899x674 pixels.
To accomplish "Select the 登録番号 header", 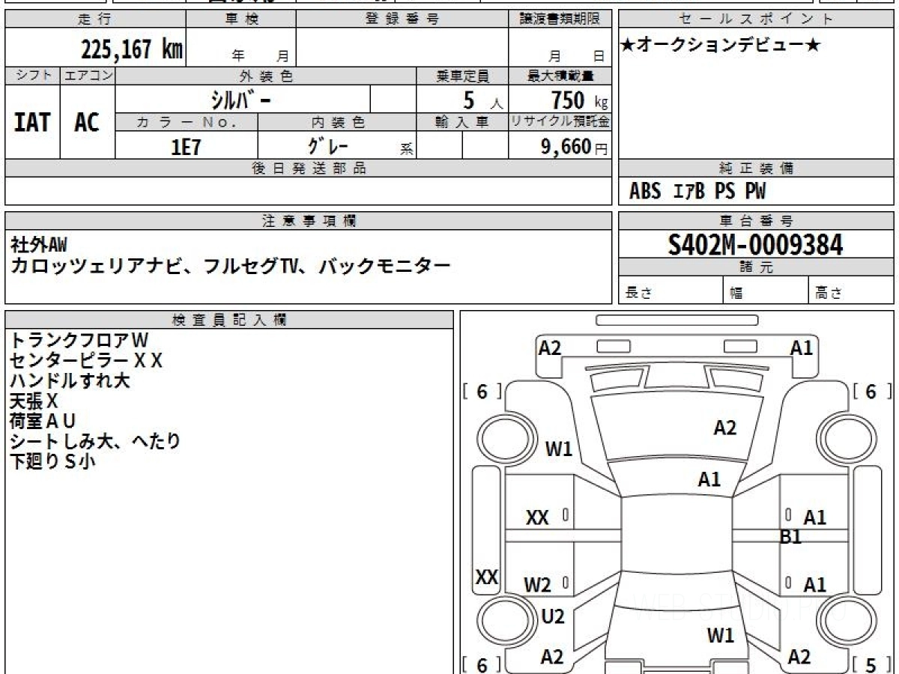I will tap(402, 19).
